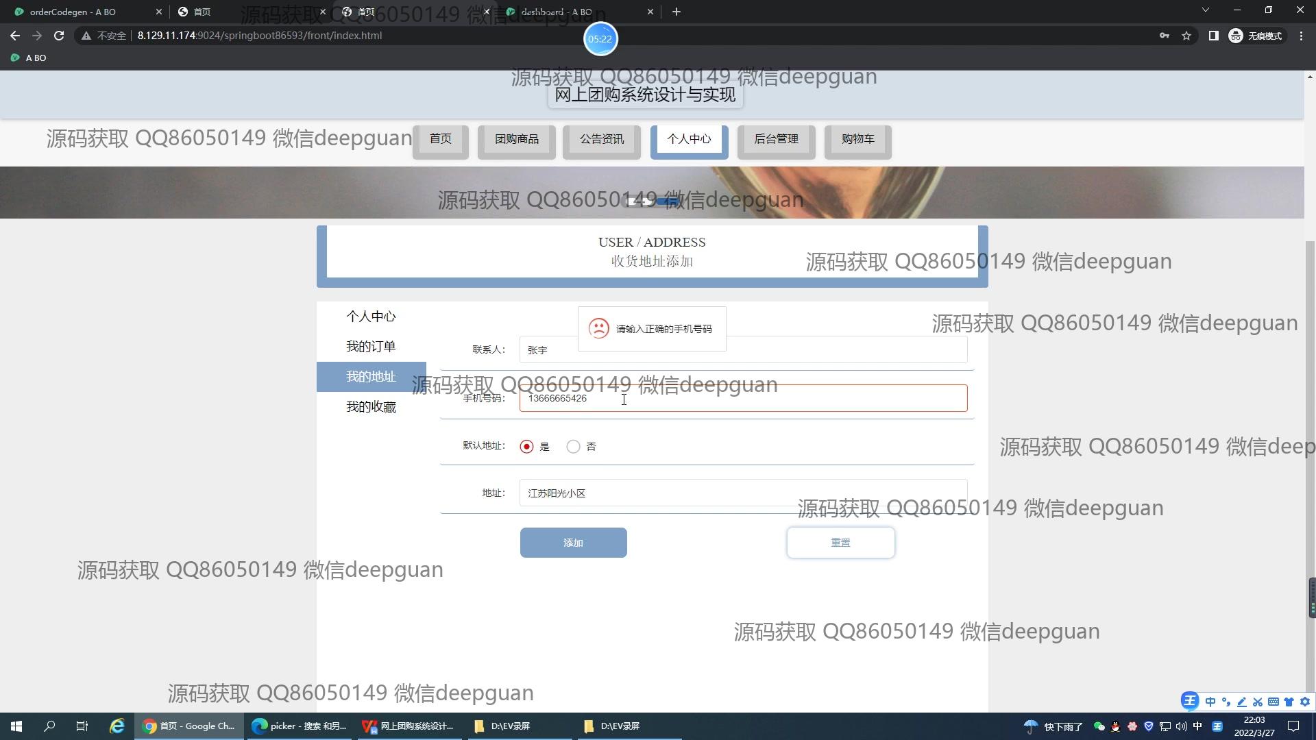Reload the page with the refresh icon
Viewport: 1316px width, 740px height.
point(59,36)
